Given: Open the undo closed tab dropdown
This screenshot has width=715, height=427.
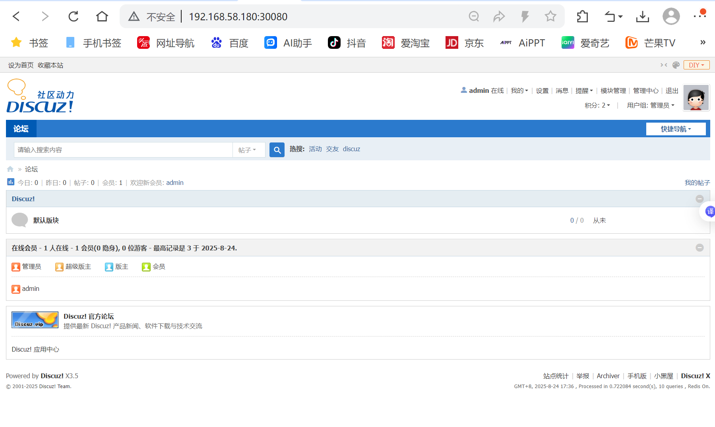Looking at the screenshot, I should click(613, 16).
